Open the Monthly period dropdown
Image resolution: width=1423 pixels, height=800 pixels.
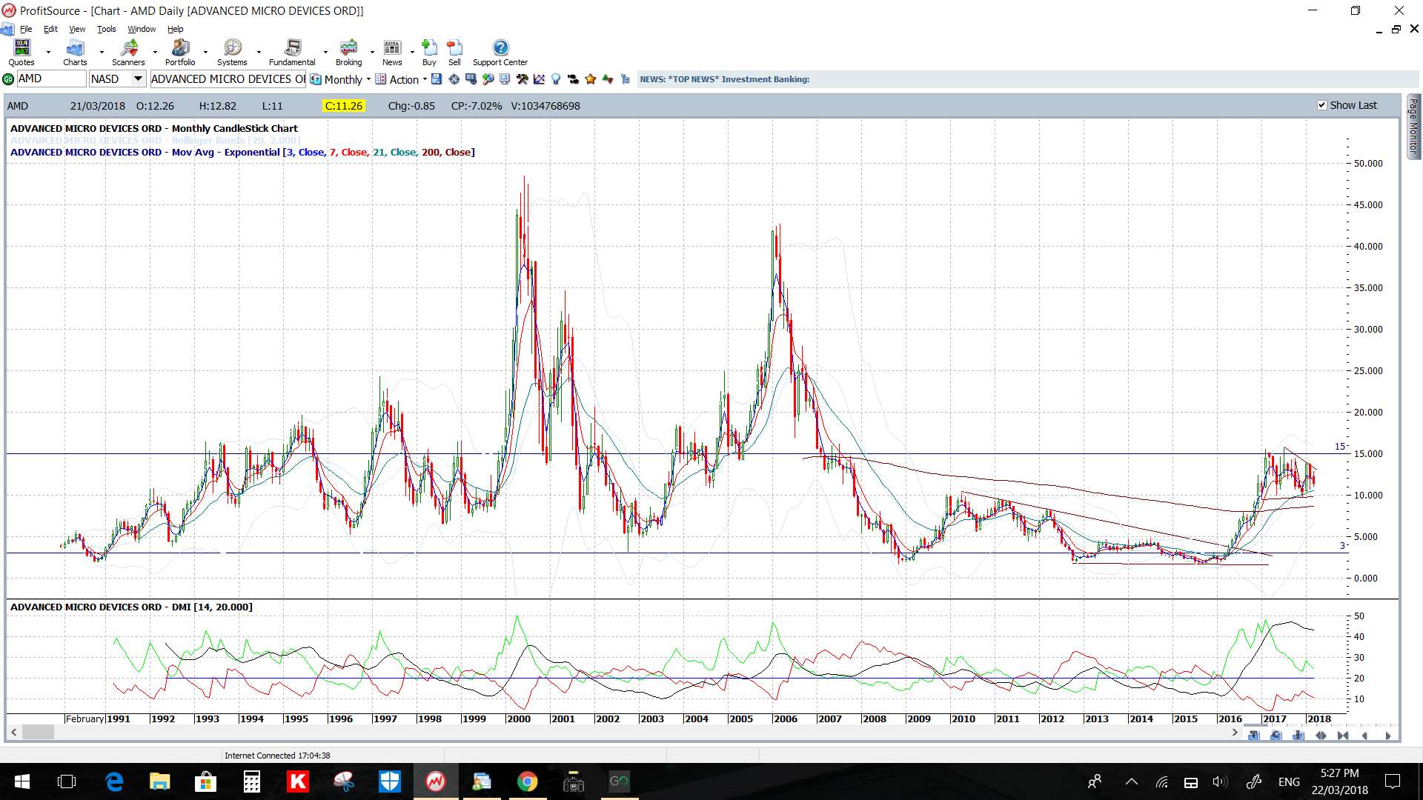point(340,79)
